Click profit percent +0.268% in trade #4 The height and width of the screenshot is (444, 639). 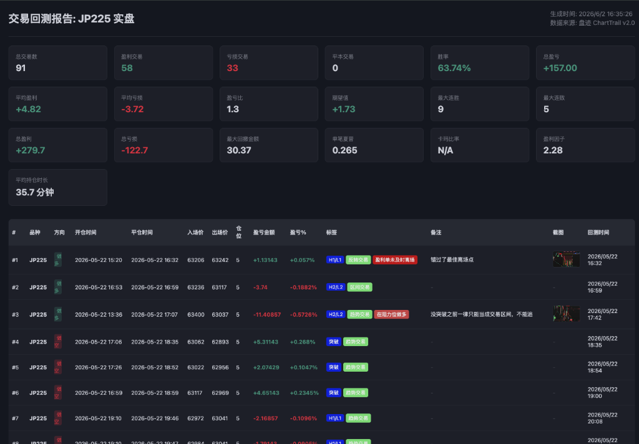[303, 342]
